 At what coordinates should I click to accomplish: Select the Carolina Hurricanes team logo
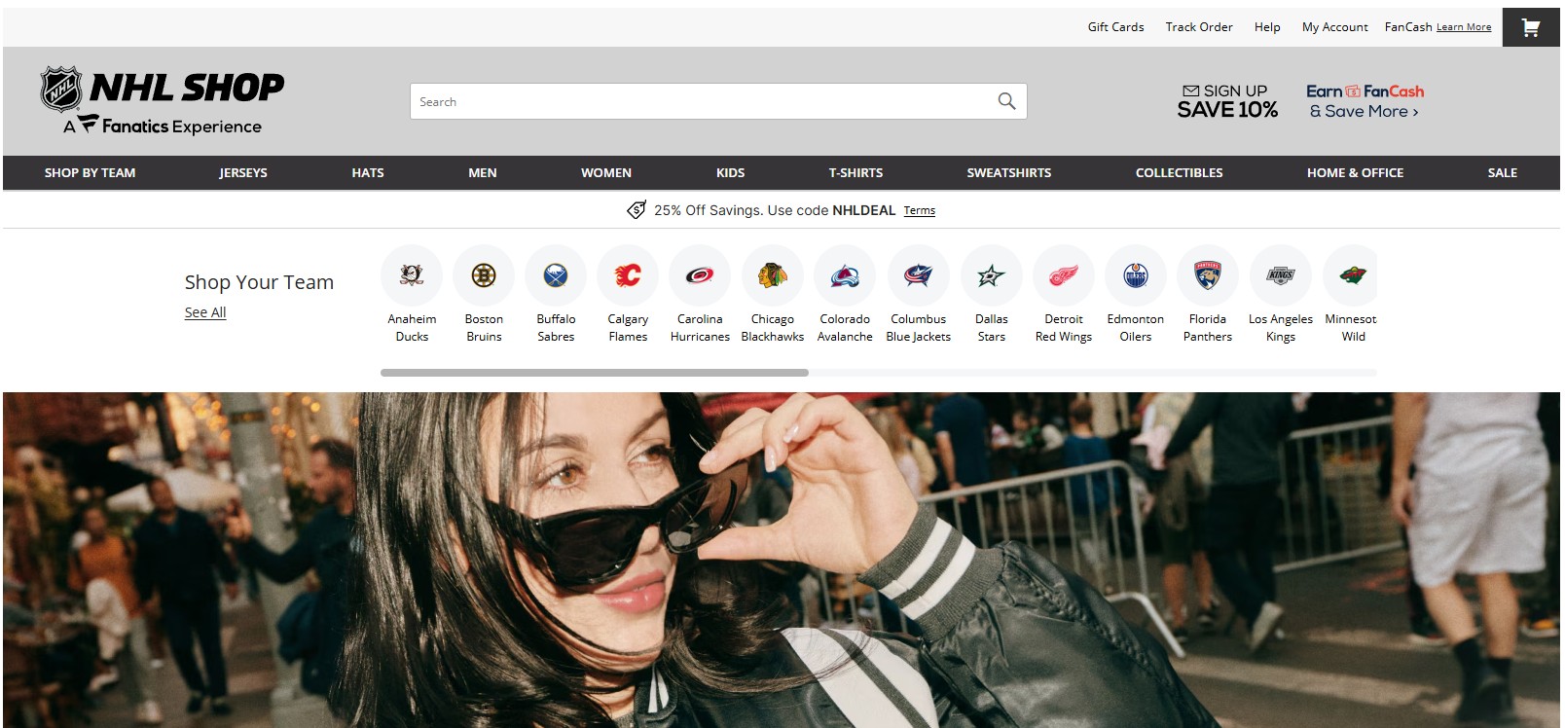point(700,275)
